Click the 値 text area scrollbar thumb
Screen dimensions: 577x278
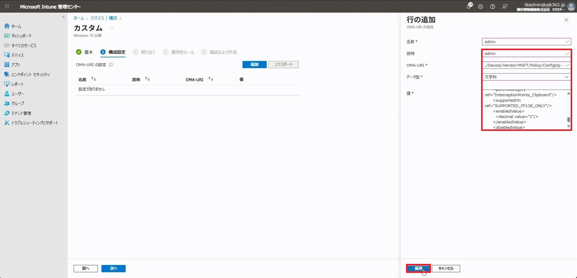(x=568, y=119)
